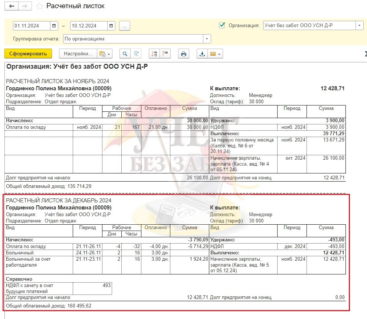Save report with download icon
Screen dimensions: 367x319
tap(202, 54)
